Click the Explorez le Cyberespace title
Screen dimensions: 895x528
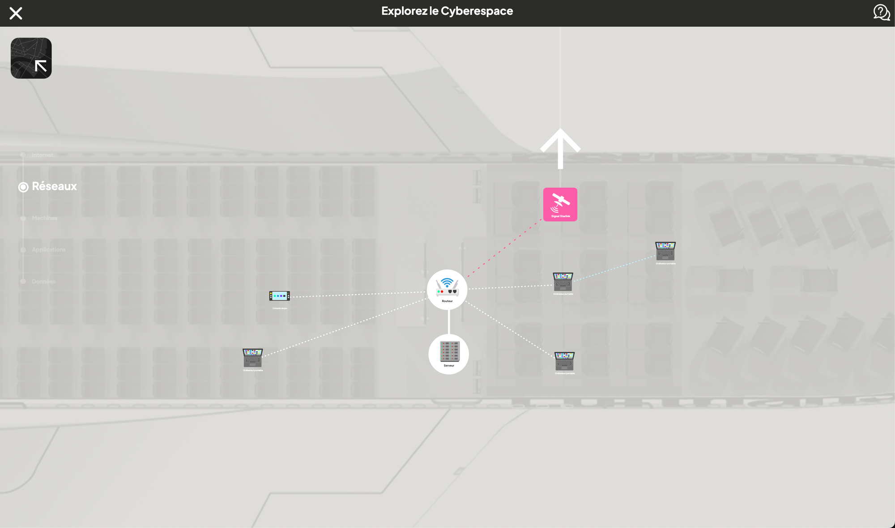447,11
